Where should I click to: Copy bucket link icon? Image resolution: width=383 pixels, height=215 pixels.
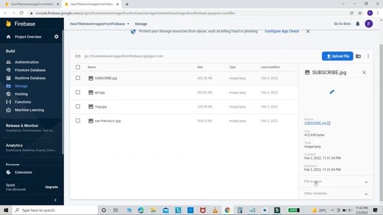click(x=78, y=56)
